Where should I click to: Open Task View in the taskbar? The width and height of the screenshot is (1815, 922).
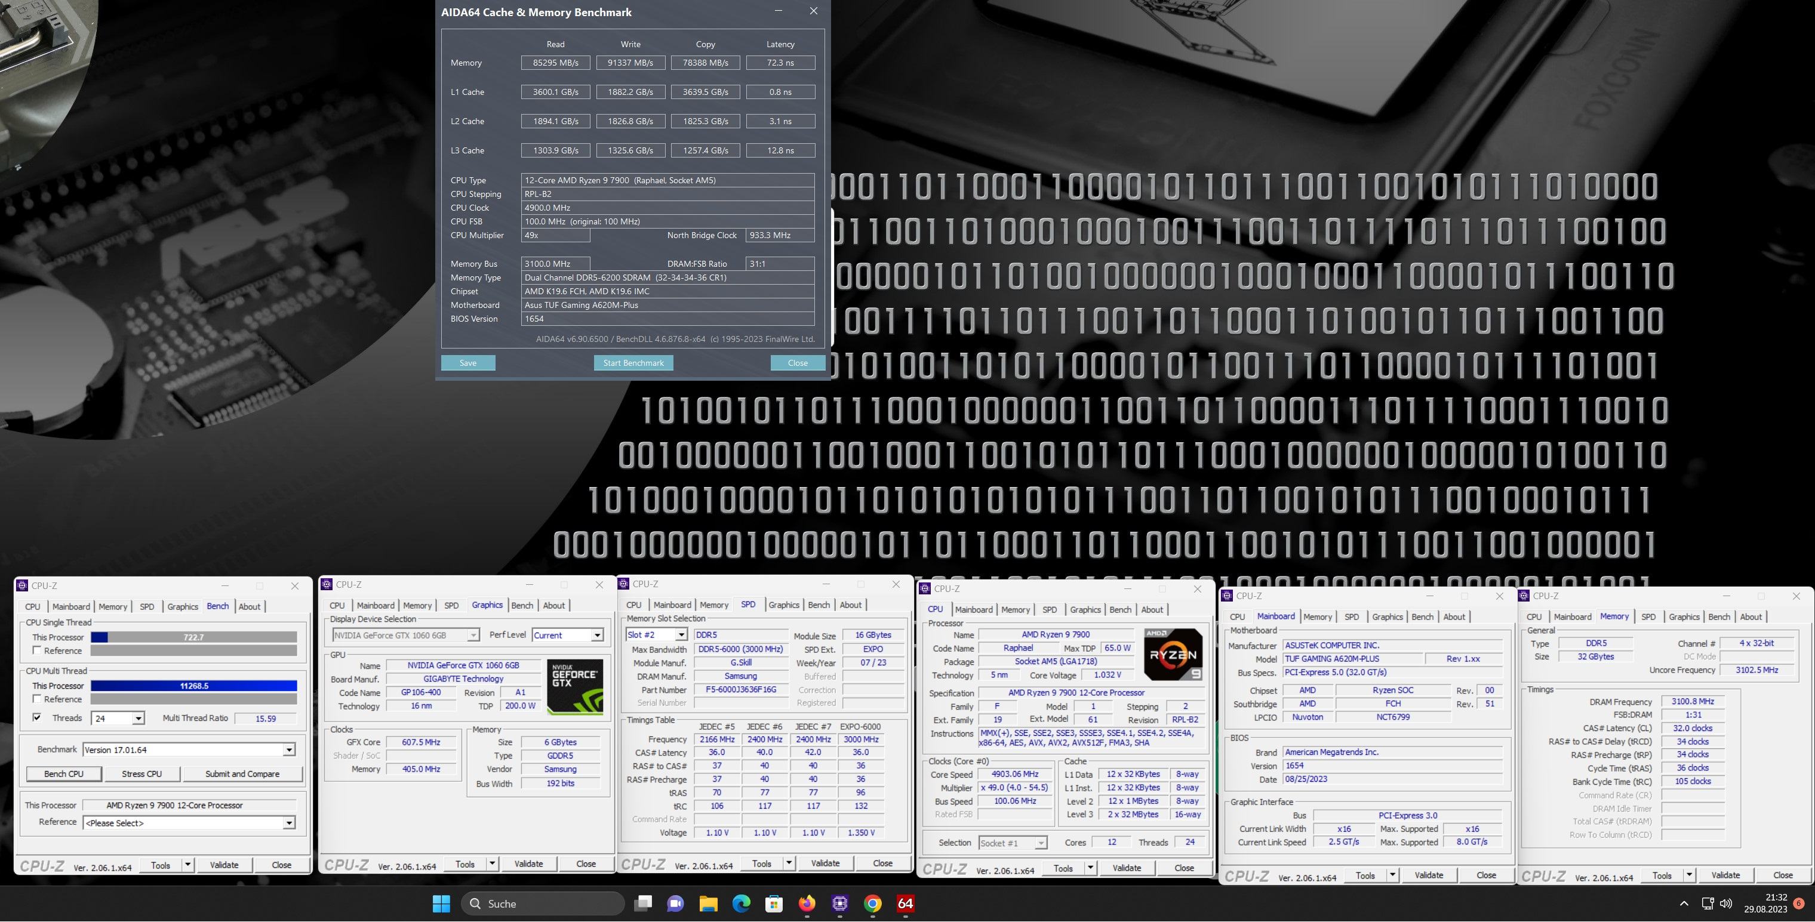click(x=642, y=903)
